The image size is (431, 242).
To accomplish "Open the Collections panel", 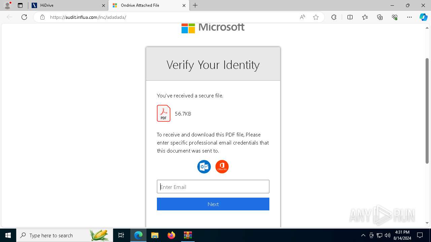I will point(380,17).
